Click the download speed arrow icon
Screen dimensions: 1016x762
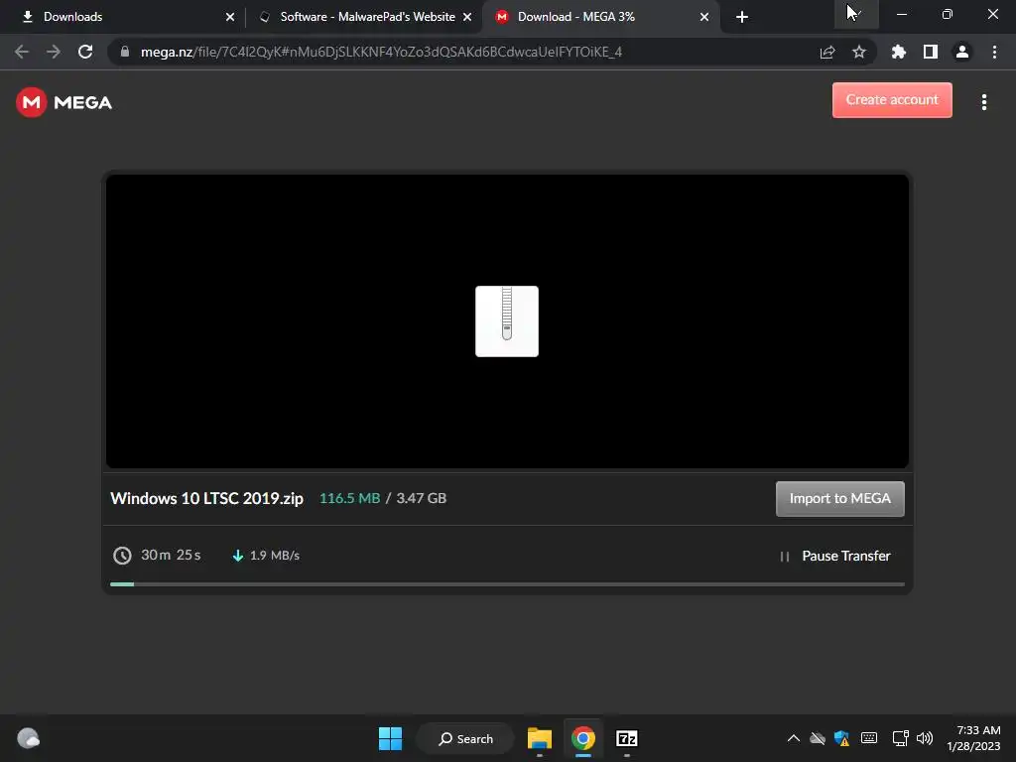238,556
